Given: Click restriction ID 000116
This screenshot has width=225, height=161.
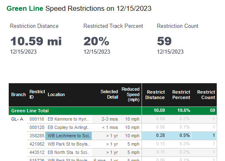Looking at the screenshot, I should pos(37,119).
